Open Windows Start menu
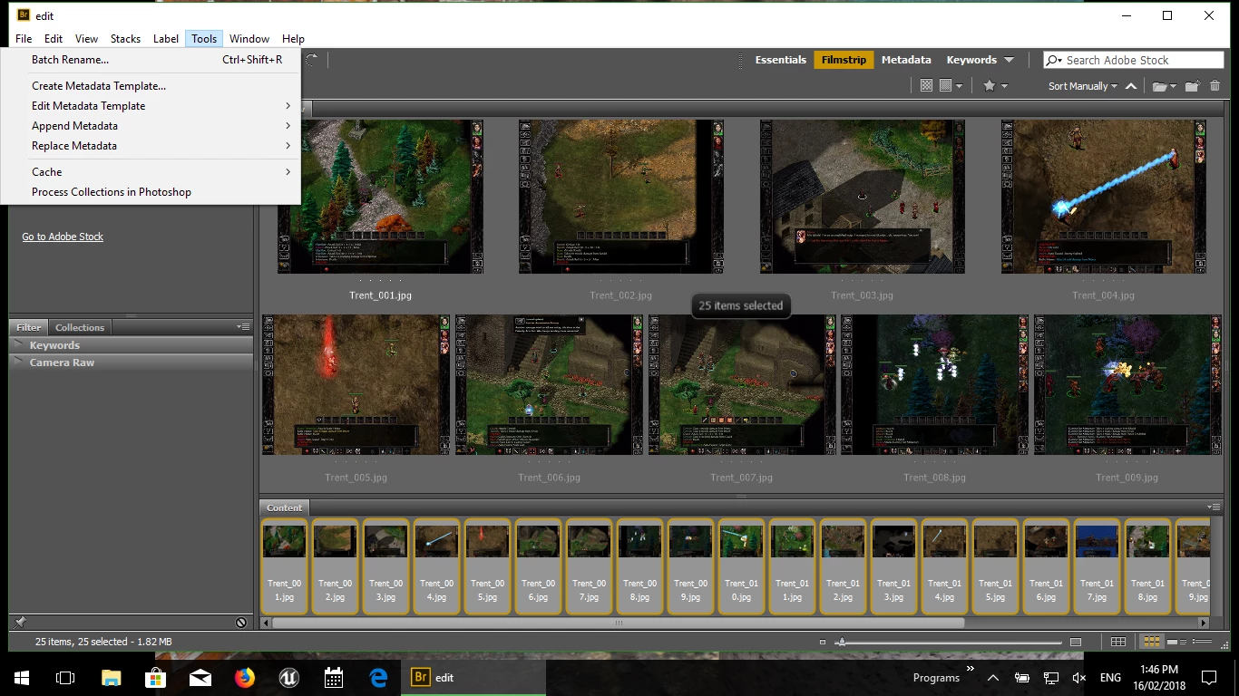This screenshot has height=696, width=1239. coord(22,677)
